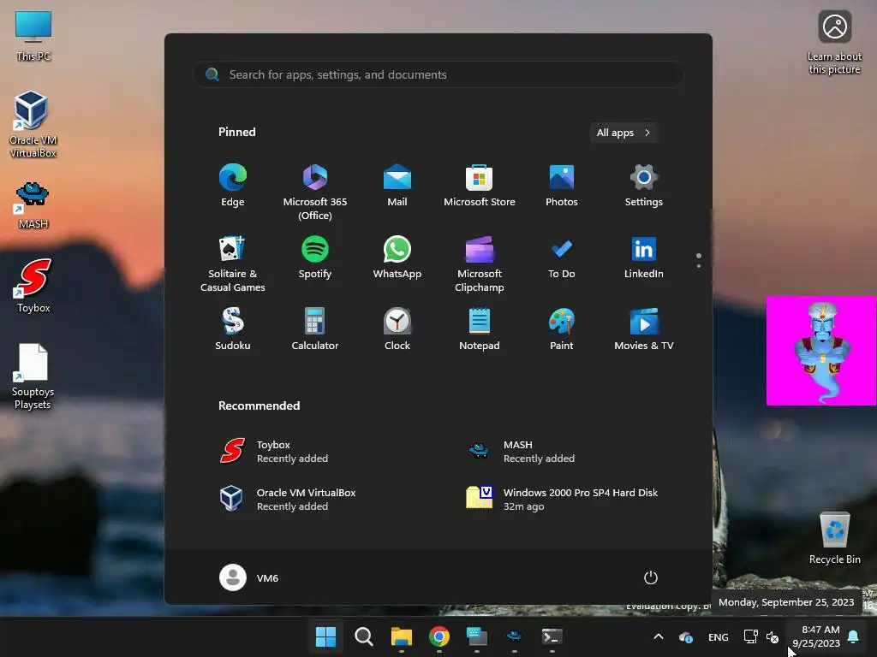This screenshot has width=877, height=657.
Task: Open the notifications bell icon
Action: click(854, 636)
